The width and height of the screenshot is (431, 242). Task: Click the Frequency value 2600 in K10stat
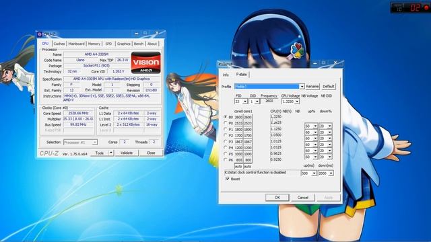pyautogui.click(x=269, y=101)
